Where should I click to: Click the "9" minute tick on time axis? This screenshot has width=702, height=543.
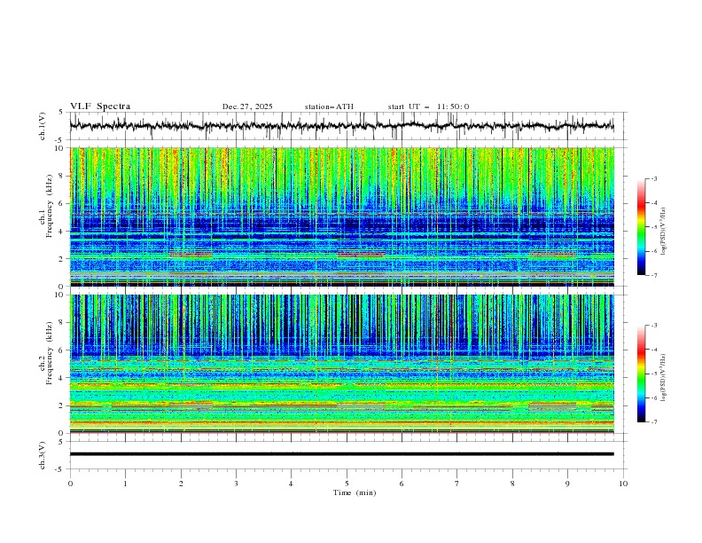[x=567, y=484]
